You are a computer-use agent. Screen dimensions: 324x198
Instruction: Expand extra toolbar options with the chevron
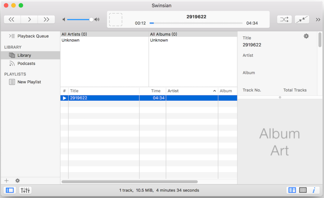318,19
